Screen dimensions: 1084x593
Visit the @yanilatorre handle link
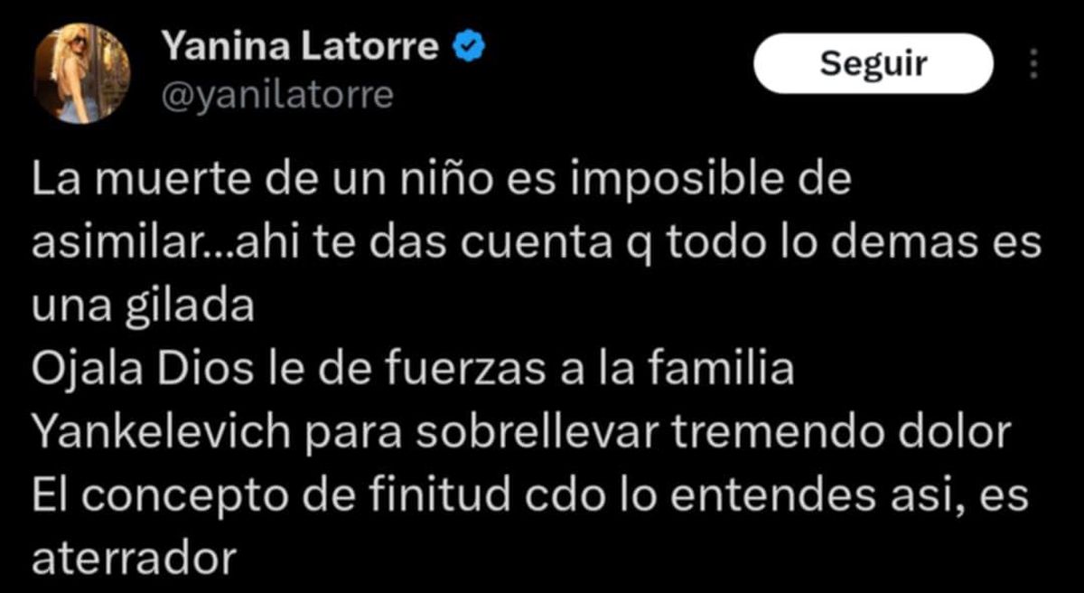[277, 94]
